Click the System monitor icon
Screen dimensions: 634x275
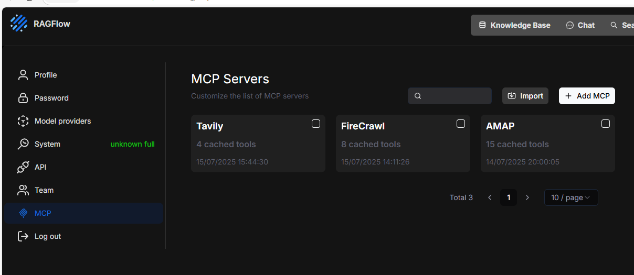pyautogui.click(x=23, y=144)
